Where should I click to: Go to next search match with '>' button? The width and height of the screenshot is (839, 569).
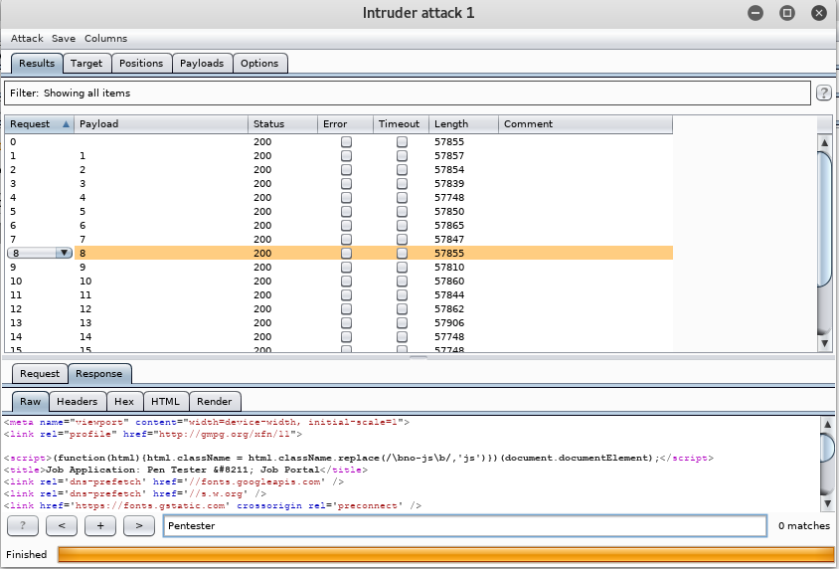click(x=139, y=525)
